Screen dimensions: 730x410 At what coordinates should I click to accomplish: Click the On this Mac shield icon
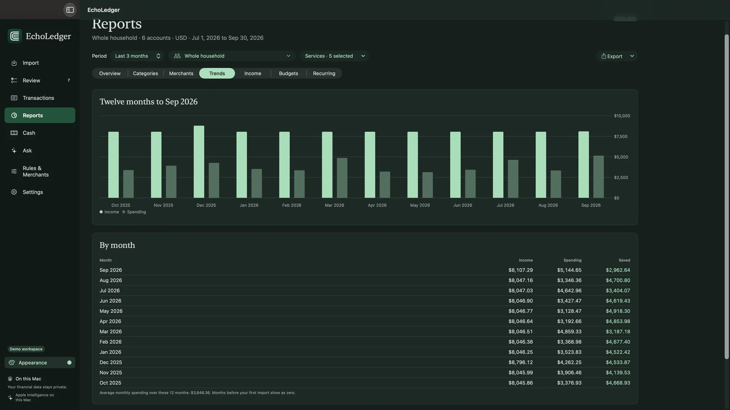click(10, 379)
